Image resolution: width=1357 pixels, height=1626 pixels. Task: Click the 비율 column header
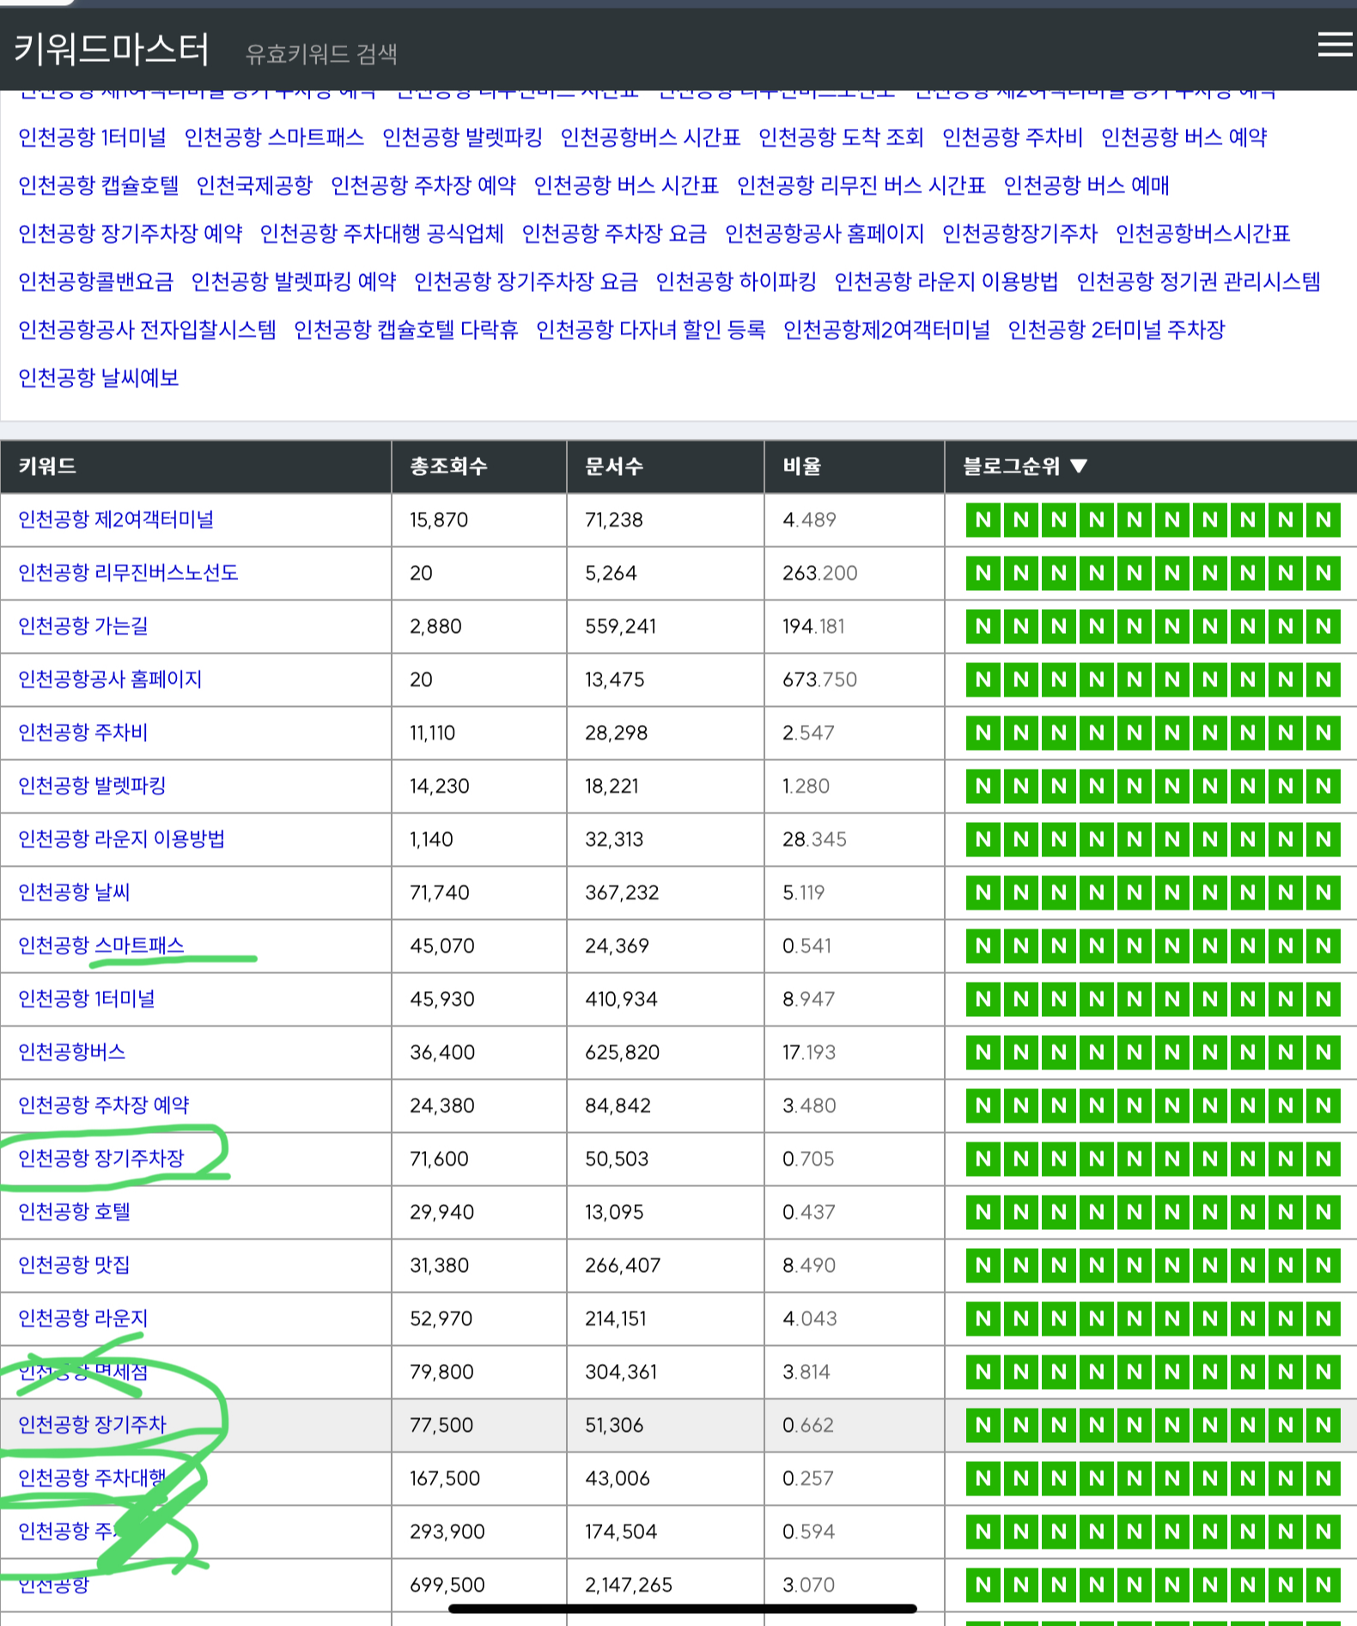(802, 466)
